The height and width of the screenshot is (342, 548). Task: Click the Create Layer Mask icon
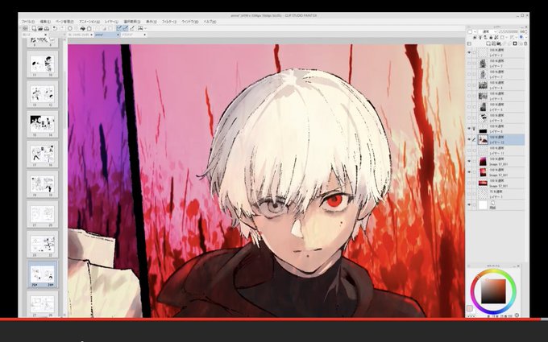(x=515, y=43)
